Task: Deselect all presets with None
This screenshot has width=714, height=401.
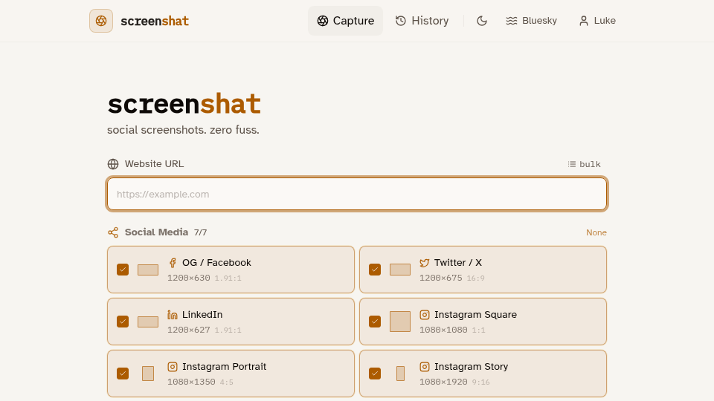Action: (x=596, y=232)
